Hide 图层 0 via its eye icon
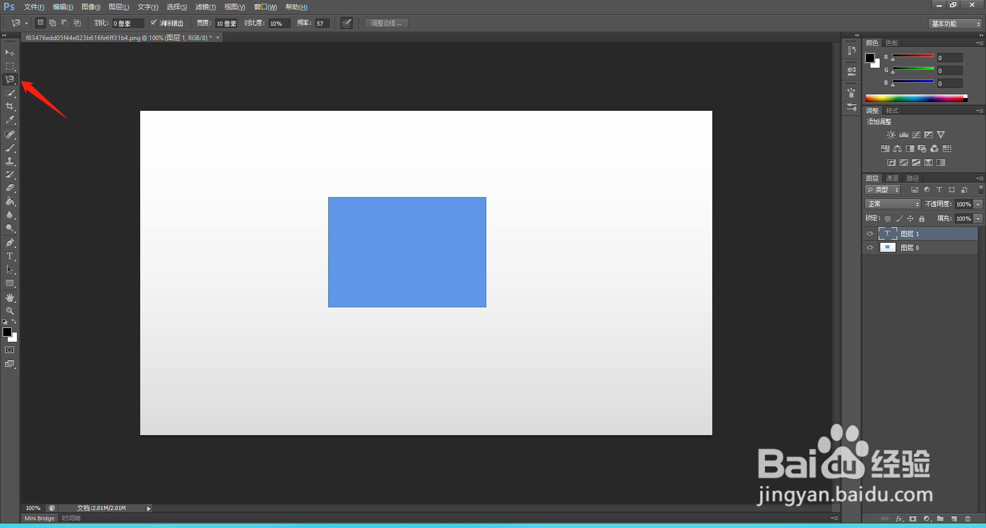This screenshot has height=528, width=986. pos(870,247)
